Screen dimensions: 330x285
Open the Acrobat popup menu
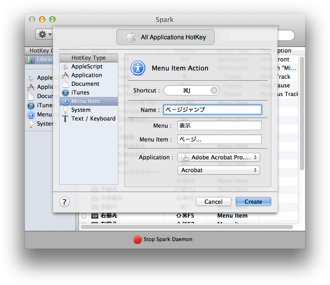[219, 170]
